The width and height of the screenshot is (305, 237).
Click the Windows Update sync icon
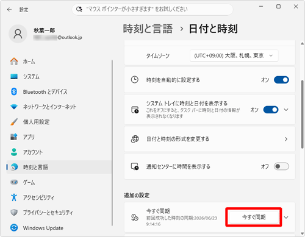(14, 228)
